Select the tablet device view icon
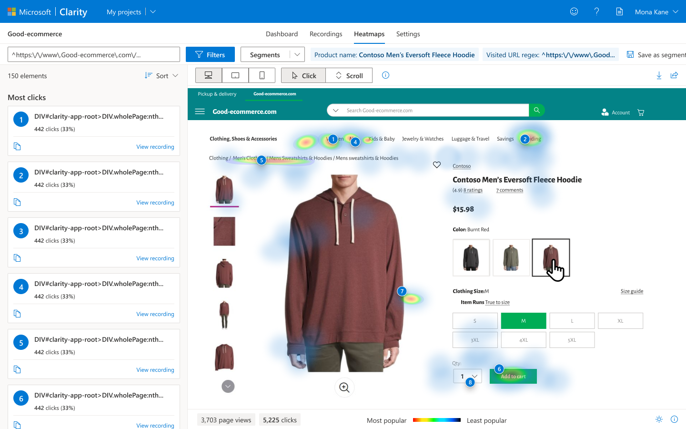 (x=235, y=75)
